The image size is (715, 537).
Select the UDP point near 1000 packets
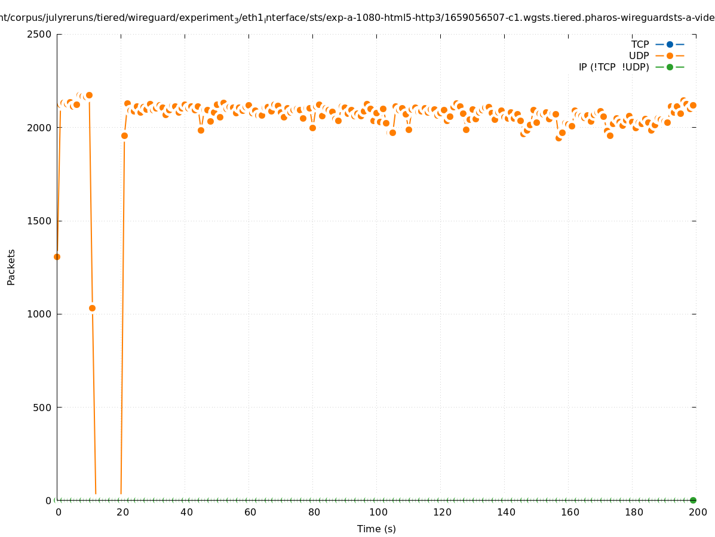pos(92,308)
